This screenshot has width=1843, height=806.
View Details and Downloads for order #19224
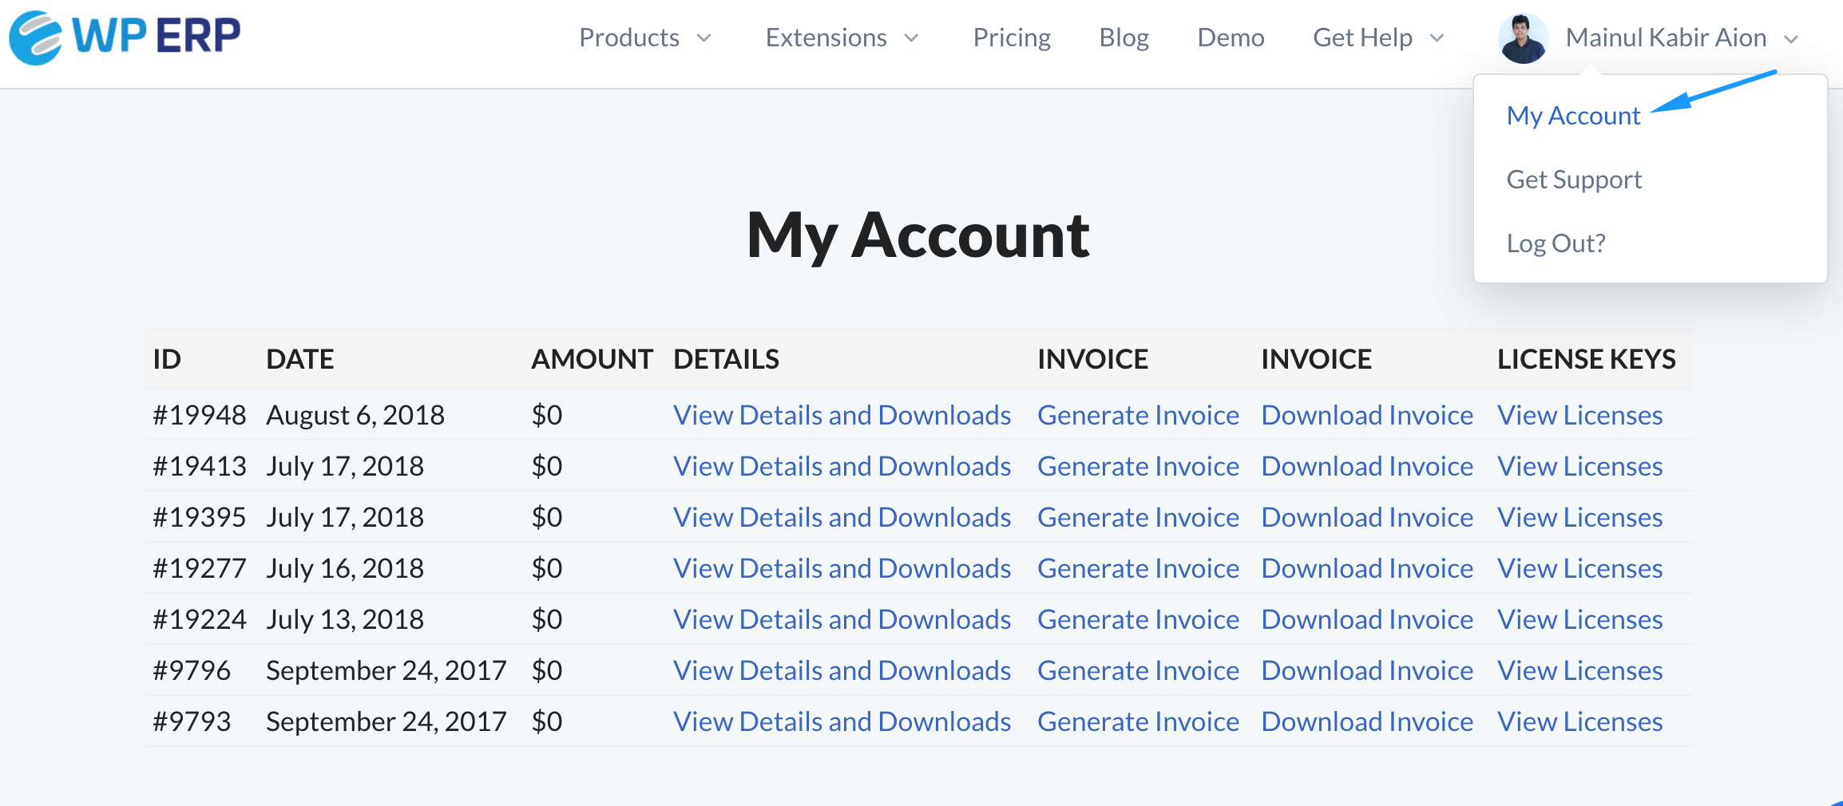point(842,619)
